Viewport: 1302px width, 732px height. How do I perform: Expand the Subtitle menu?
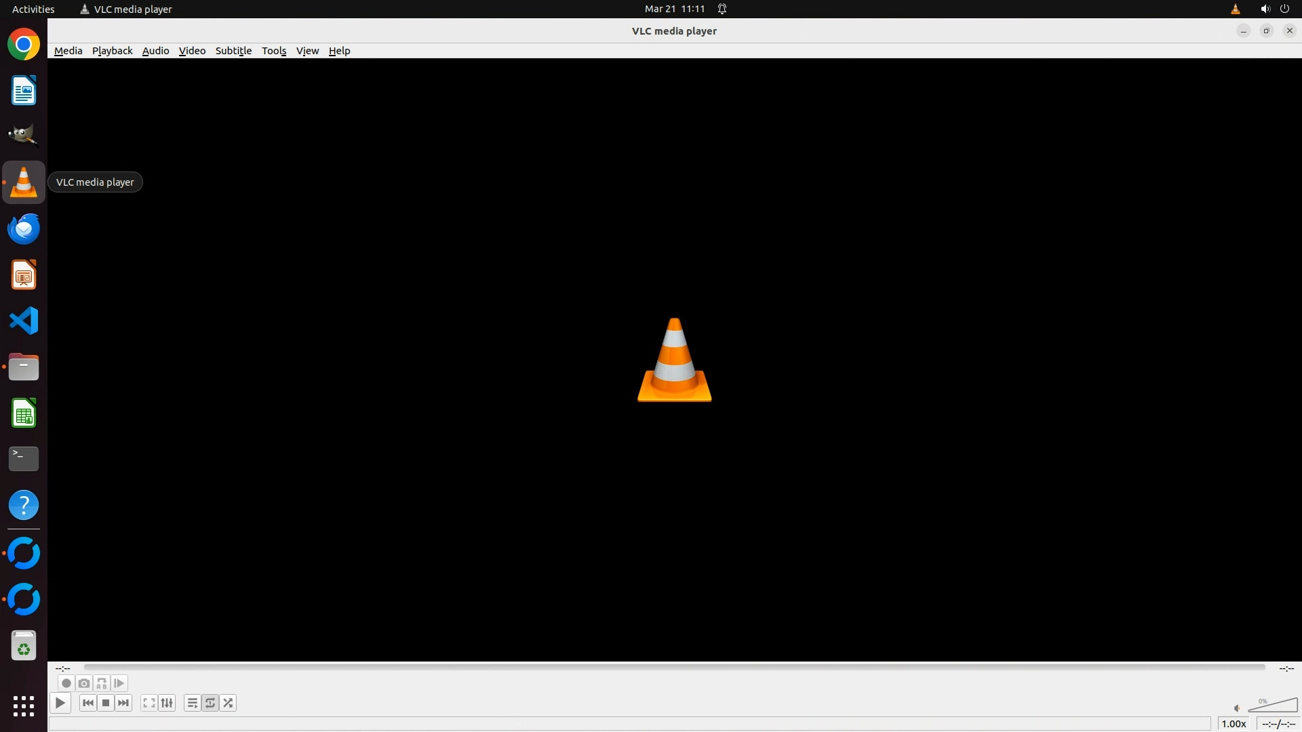(233, 51)
